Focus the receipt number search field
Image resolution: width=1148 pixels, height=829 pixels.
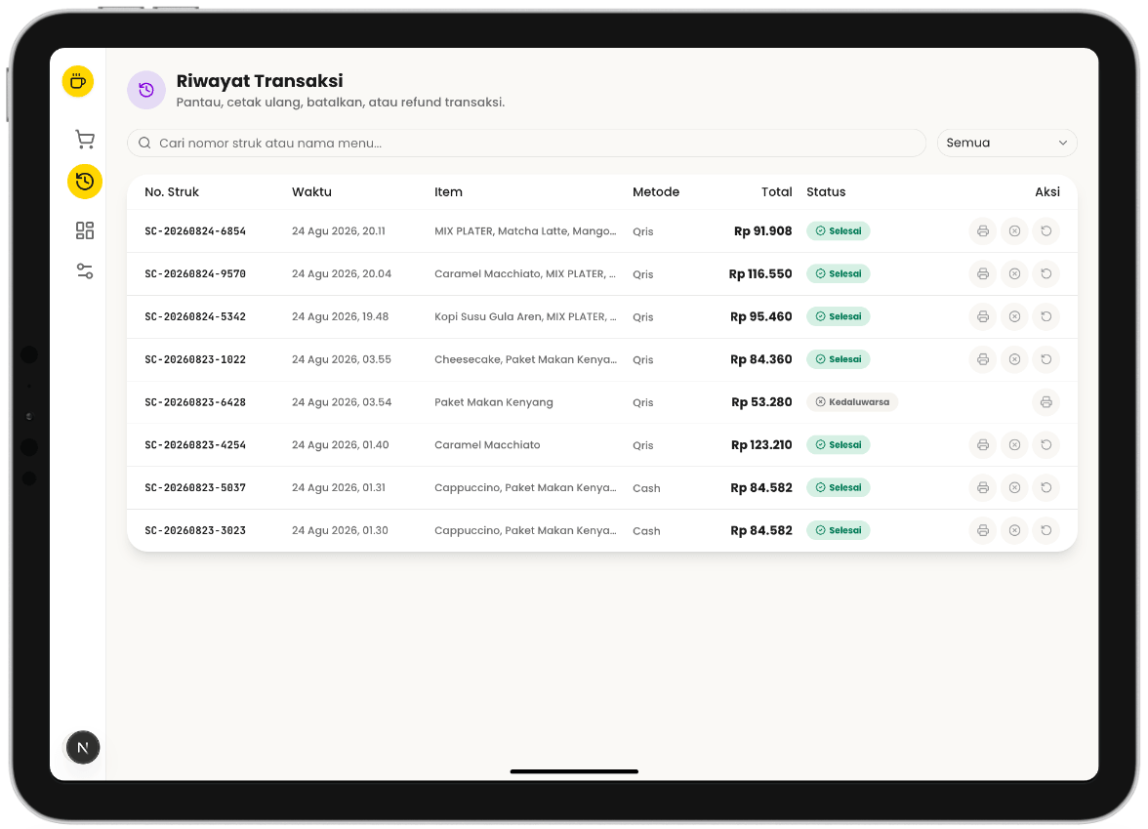click(526, 143)
